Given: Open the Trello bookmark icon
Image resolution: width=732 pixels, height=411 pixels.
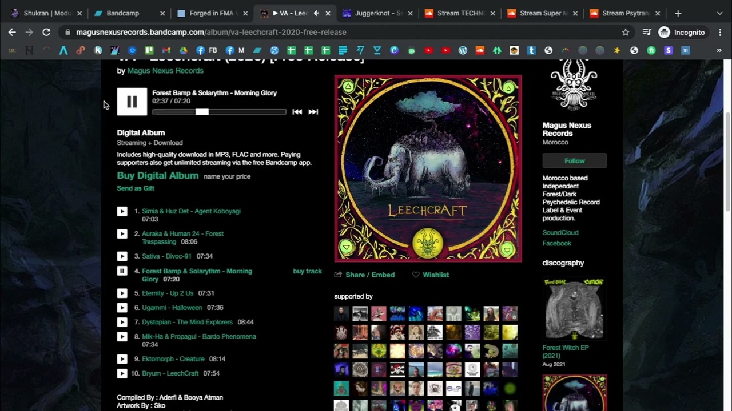Looking at the screenshot, I should coord(149,50).
